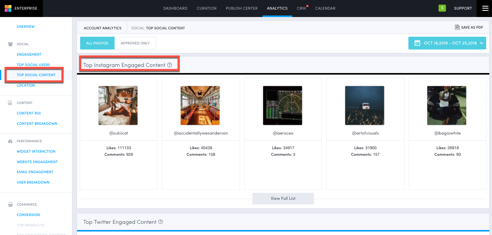Click Account Analytics breadcrumb
Screen dimensions: 492x235
click(103, 28)
